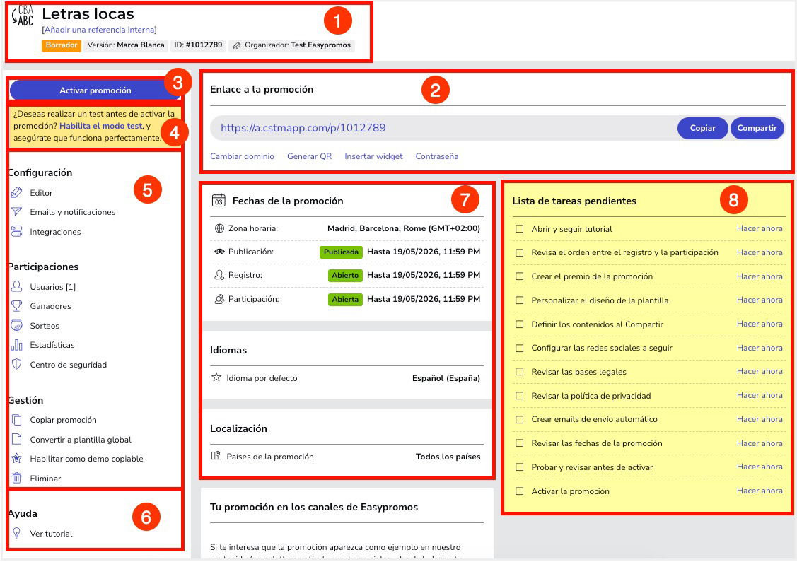Open Emails y notificaciones in sidebar

73,212
